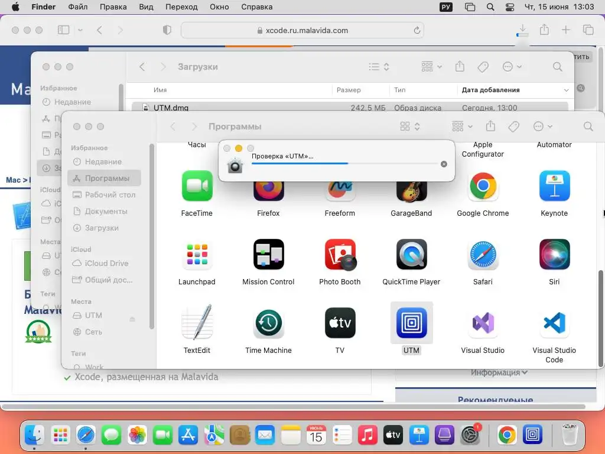Open QuickTime Player app icon
The height and width of the screenshot is (454, 605).
point(411,254)
